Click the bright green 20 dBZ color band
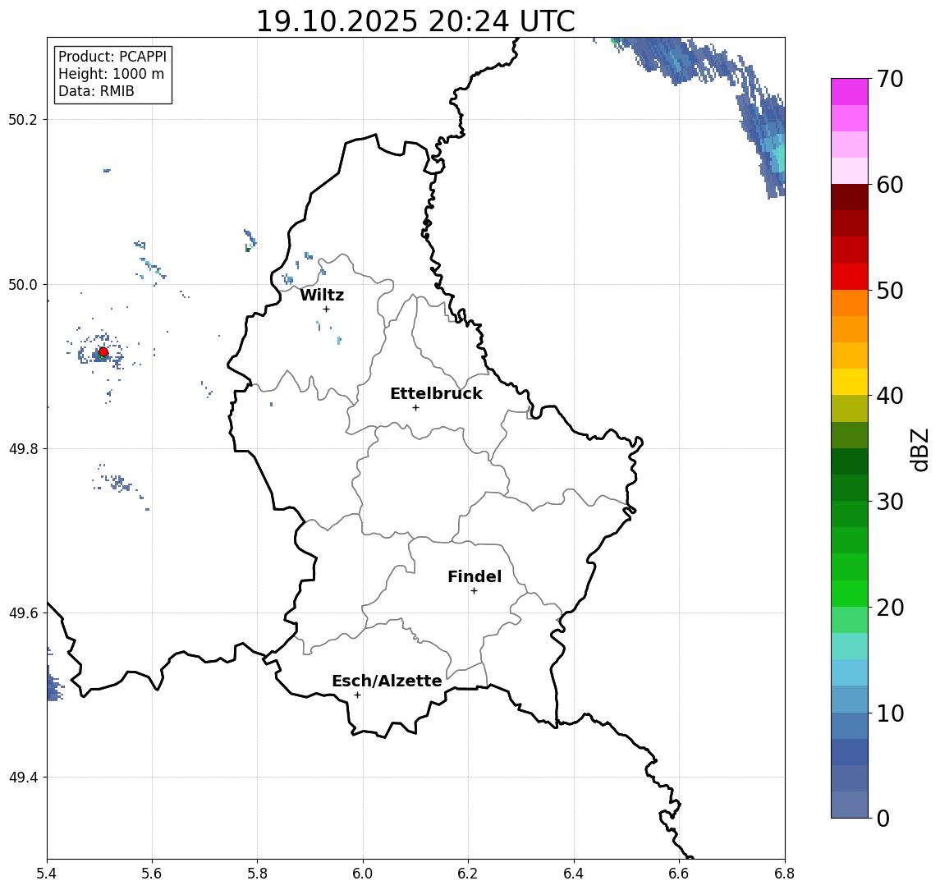The height and width of the screenshot is (890, 940). click(850, 594)
